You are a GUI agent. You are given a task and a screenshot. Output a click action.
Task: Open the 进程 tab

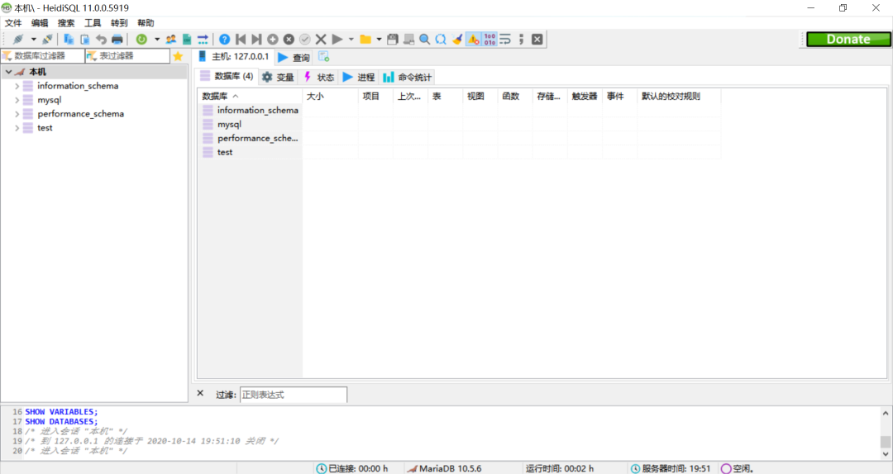(x=359, y=78)
